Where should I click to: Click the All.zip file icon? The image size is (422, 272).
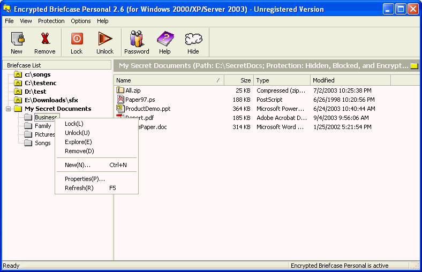point(120,90)
